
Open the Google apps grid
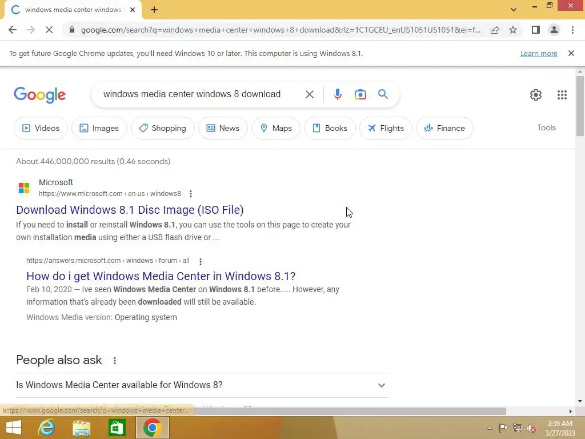562,95
